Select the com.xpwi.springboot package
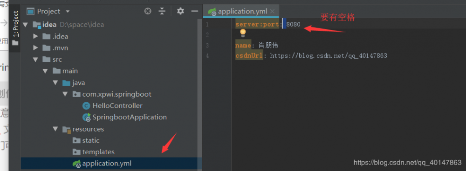Screen dimensions: 466x171 point(117,94)
